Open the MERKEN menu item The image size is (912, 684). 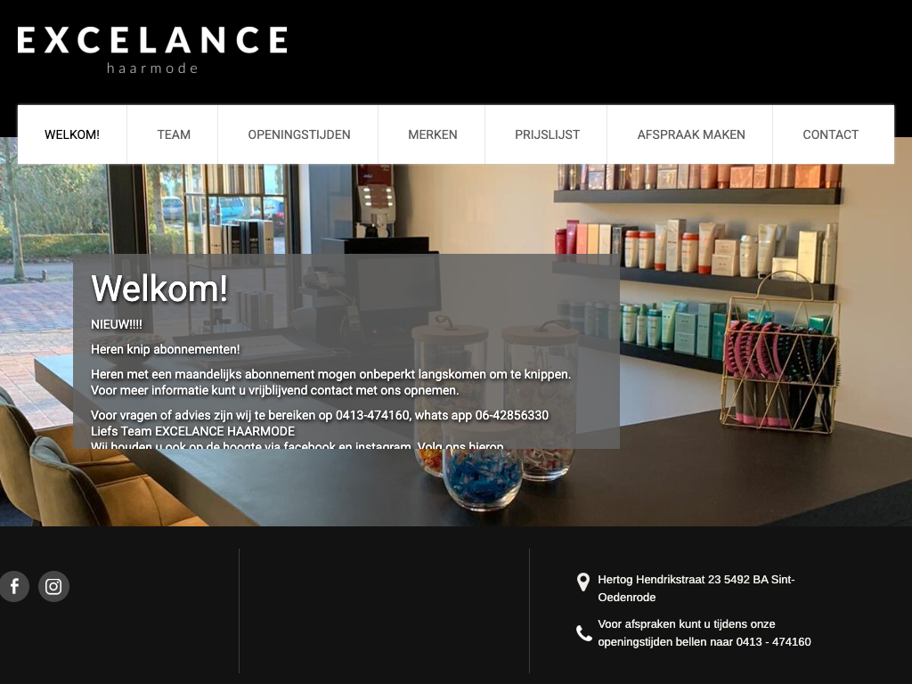point(432,135)
